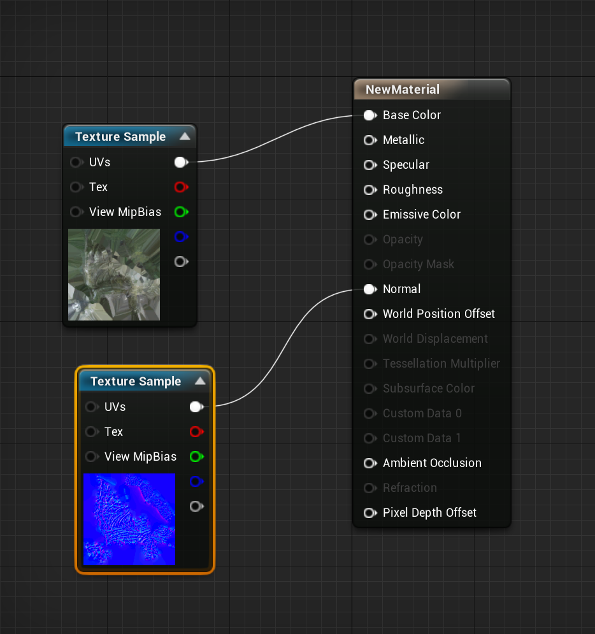595x634 pixels.
Task: Click the Refraction input pin
Action: click(x=370, y=488)
